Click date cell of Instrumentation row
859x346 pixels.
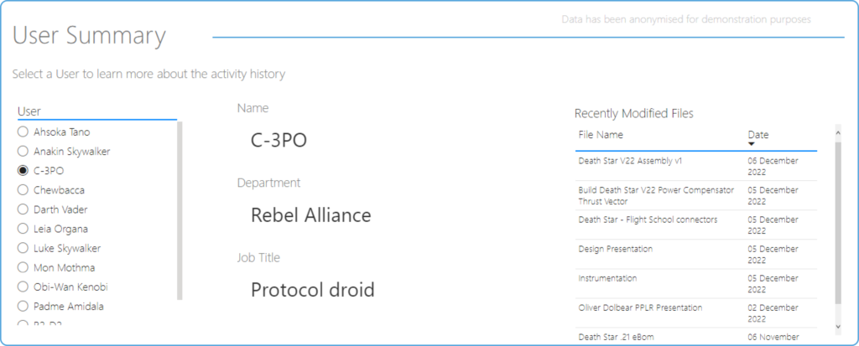[773, 284]
